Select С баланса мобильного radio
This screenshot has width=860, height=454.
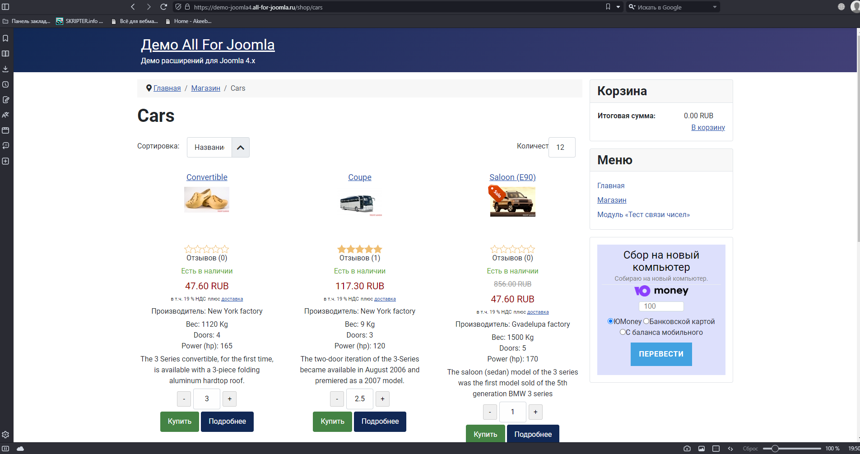click(623, 332)
